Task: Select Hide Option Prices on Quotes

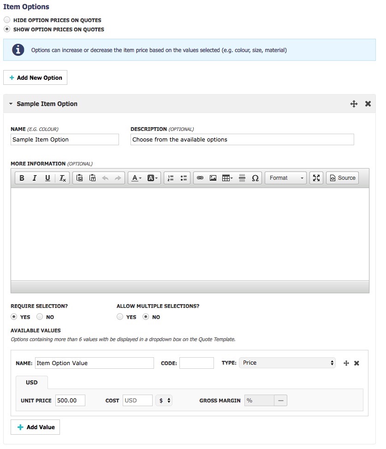Action: click(x=7, y=20)
